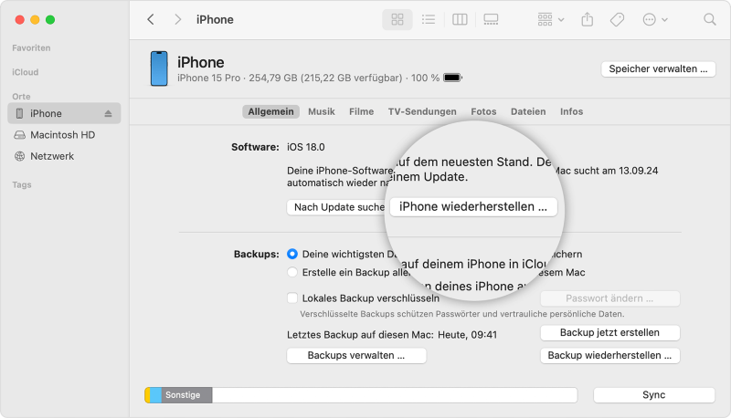The width and height of the screenshot is (731, 418).
Task: Click Backup jetzt erstellen
Action: pyautogui.click(x=609, y=333)
